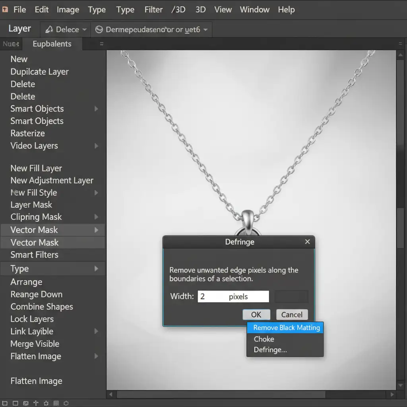Screen dimensions: 407x407
Task: Click the panel menu icon at canvas top-right corner
Action: [400, 44]
